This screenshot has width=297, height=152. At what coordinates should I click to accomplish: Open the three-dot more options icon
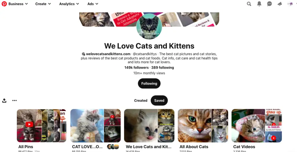(x=15, y=100)
